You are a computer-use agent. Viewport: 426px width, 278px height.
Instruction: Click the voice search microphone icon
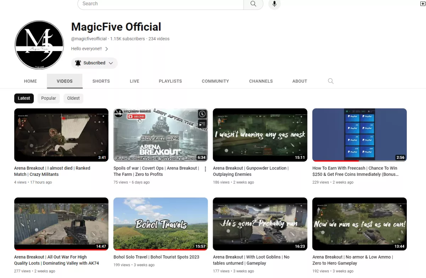click(274, 4)
